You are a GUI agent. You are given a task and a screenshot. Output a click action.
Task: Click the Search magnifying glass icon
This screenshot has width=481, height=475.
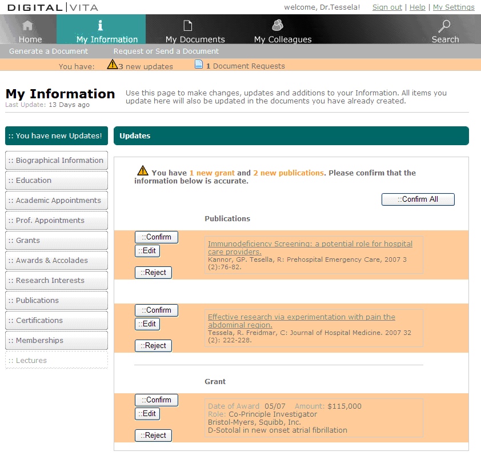point(444,26)
